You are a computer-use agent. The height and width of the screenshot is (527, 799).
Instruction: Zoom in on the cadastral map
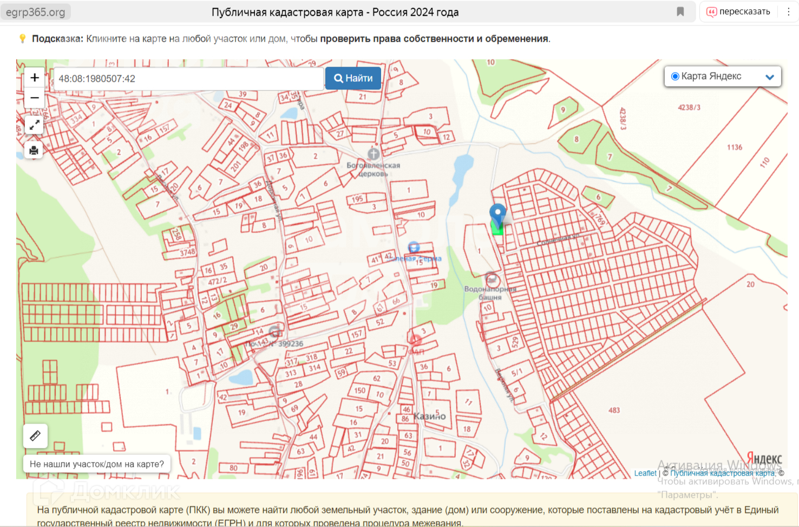[34, 77]
